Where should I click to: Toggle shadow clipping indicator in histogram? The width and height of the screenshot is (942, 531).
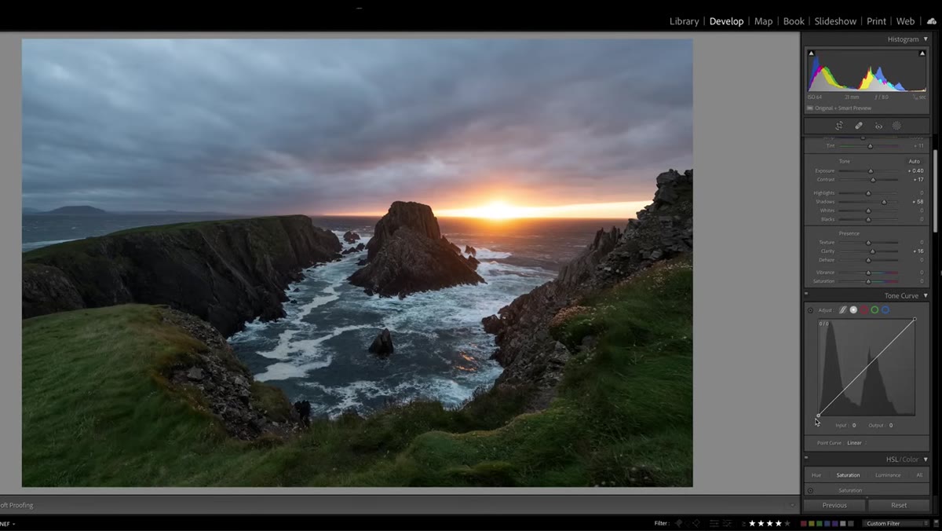point(812,53)
